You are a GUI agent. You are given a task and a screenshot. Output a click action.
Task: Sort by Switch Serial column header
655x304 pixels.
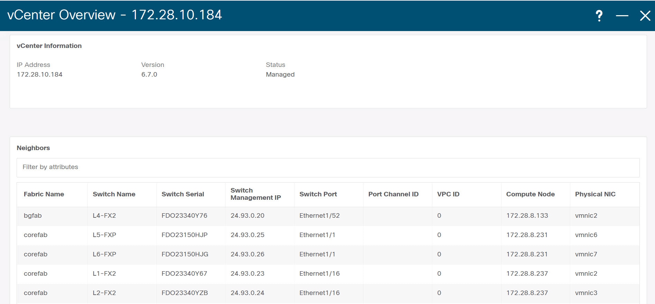coord(183,194)
